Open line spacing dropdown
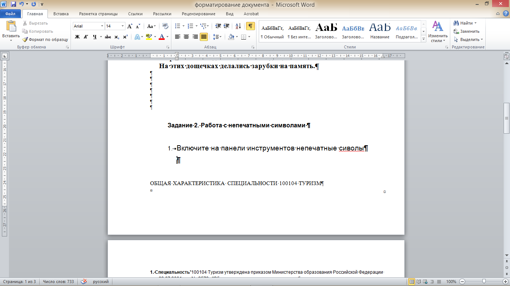This screenshot has height=286, width=510. click(217, 37)
